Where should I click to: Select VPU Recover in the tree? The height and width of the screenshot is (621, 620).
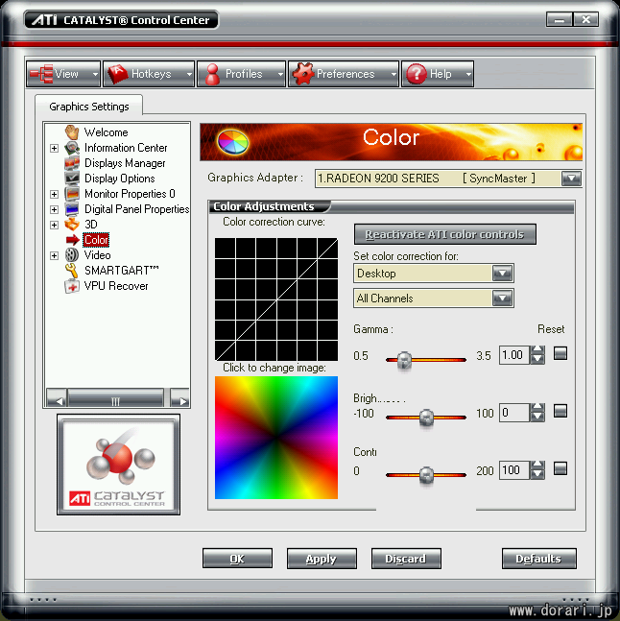116,286
